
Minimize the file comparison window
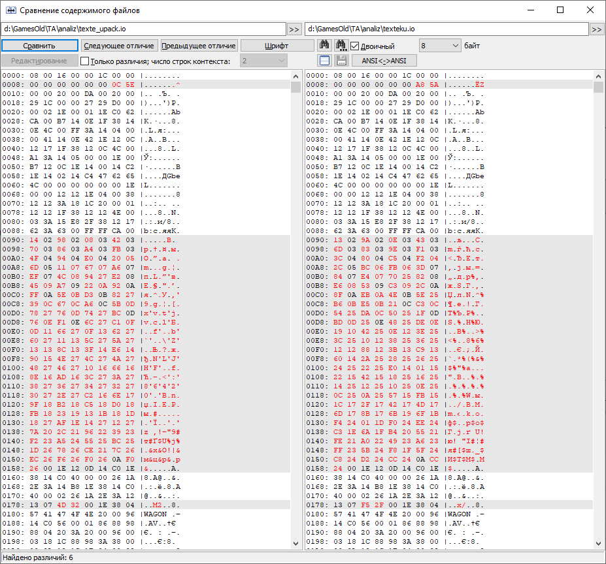(x=531, y=10)
